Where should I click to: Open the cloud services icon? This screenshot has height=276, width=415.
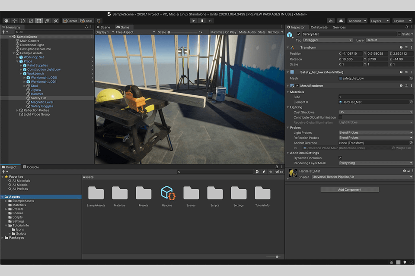[341, 21]
